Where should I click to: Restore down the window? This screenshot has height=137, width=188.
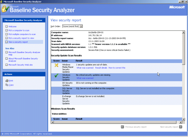point(183,2)
